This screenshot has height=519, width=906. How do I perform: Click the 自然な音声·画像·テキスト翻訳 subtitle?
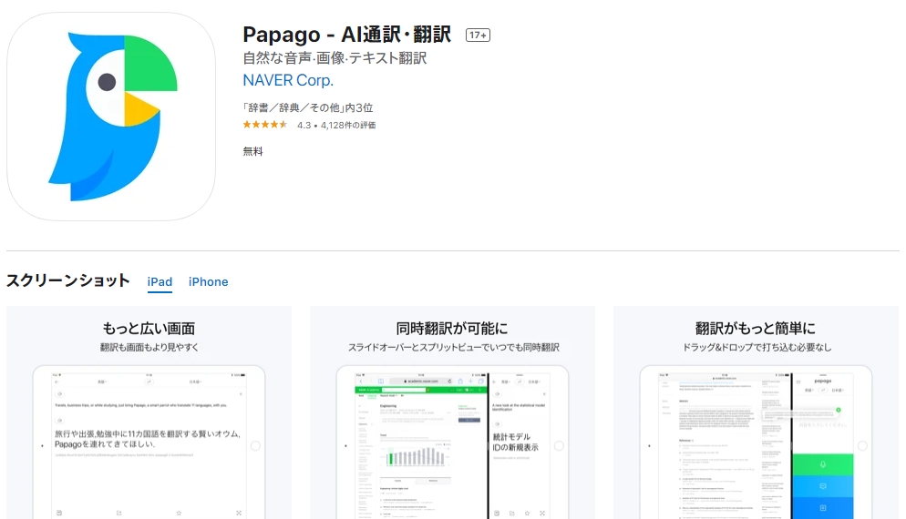click(x=335, y=58)
